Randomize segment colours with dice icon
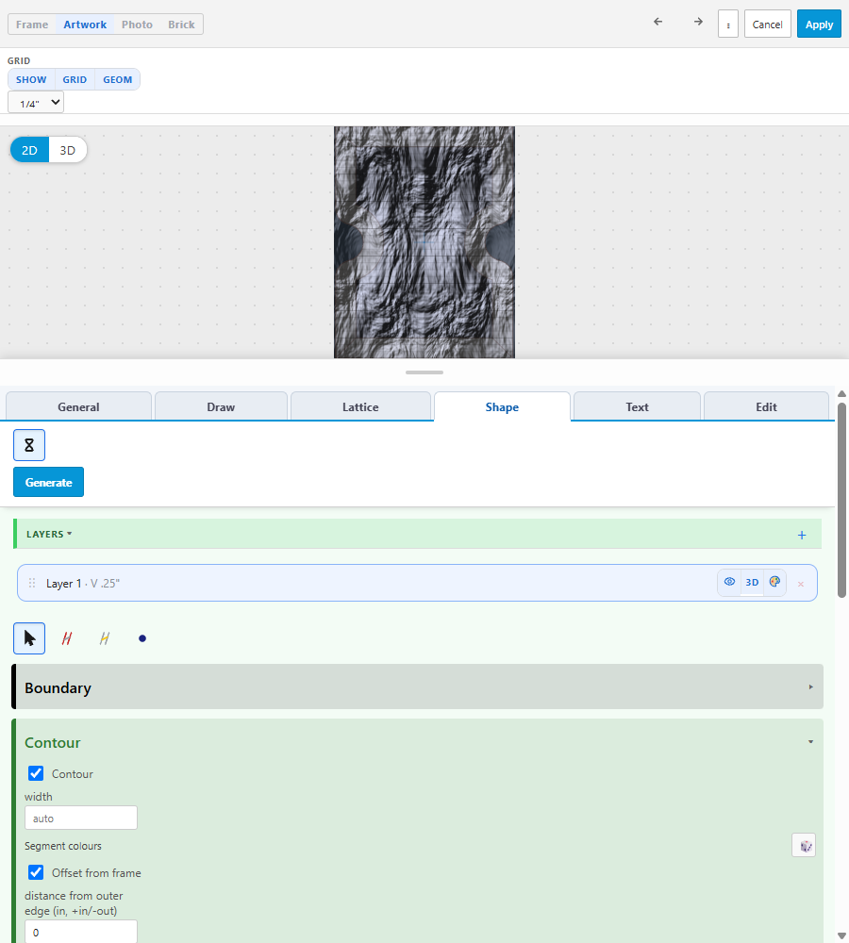The height and width of the screenshot is (943, 849). [804, 845]
